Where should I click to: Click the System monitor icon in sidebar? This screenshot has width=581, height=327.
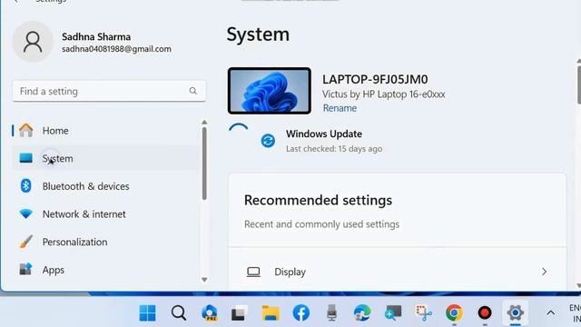pos(26,158)
